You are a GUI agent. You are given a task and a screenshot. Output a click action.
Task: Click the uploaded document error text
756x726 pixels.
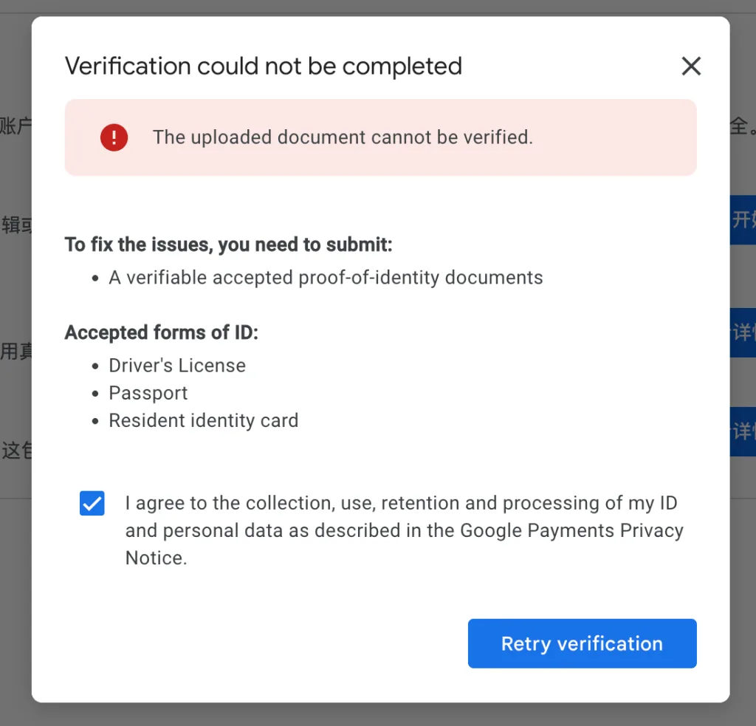coord(343,137)
